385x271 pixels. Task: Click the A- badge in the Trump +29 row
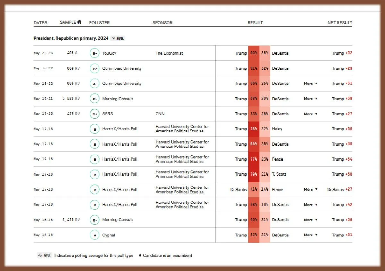click(x=95, y=68)
